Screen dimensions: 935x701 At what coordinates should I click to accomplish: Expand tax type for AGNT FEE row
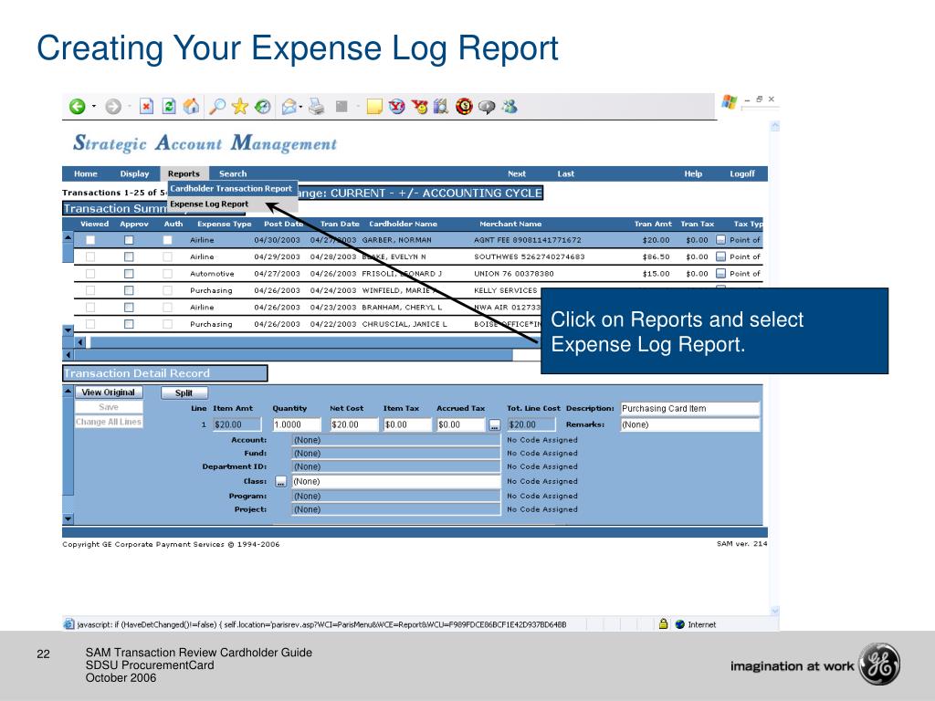pos(721,240)
